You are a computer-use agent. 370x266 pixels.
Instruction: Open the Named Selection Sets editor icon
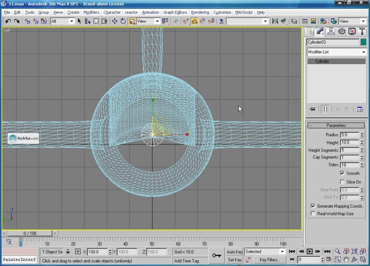pyautogui.click(x=221, y=21)
